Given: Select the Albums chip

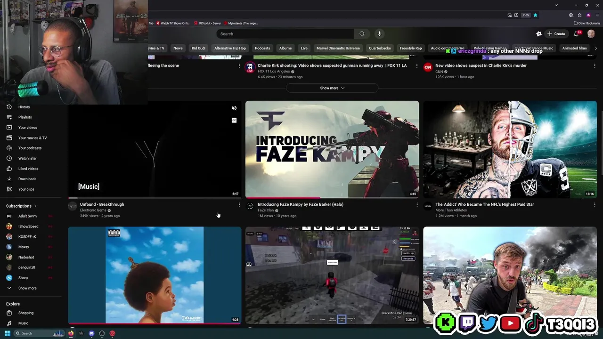Looking at the screenshot, I should [285, 48].
